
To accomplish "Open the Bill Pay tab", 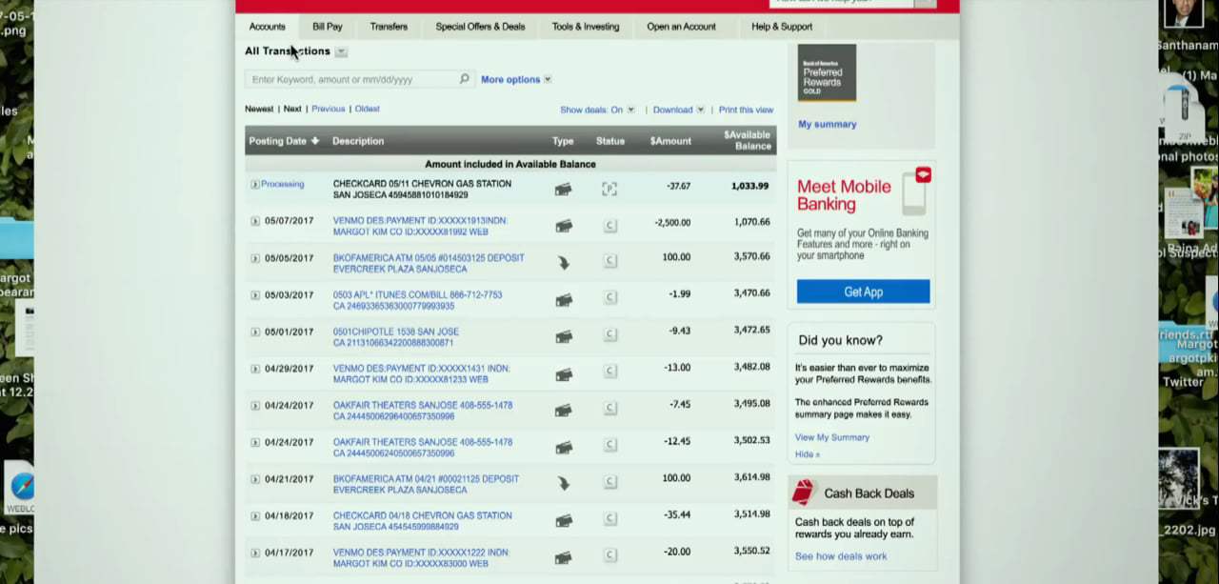I will click(x=328, y=27).
